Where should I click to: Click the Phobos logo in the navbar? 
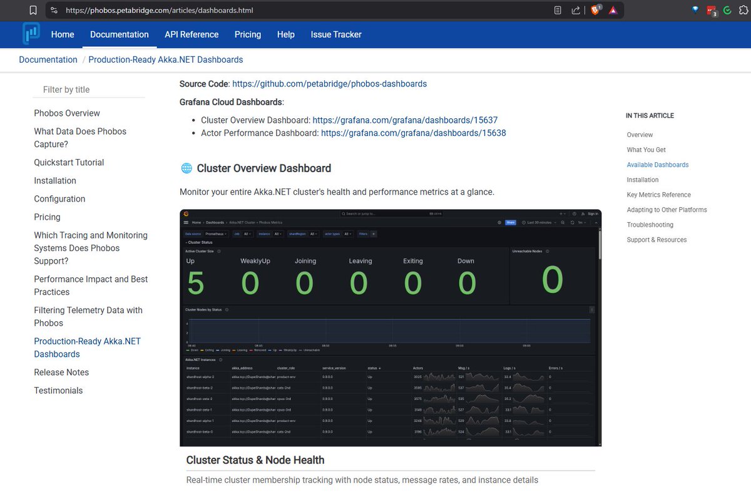click(x=31, y=34)
